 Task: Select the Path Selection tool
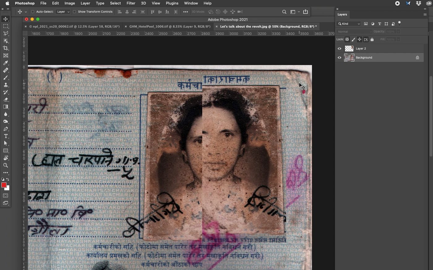point(6,143)
